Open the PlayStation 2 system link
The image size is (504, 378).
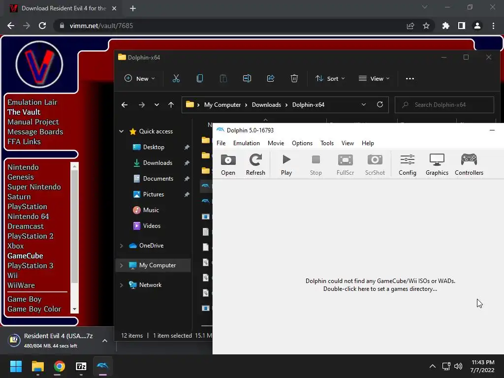[x=30, y=236]
